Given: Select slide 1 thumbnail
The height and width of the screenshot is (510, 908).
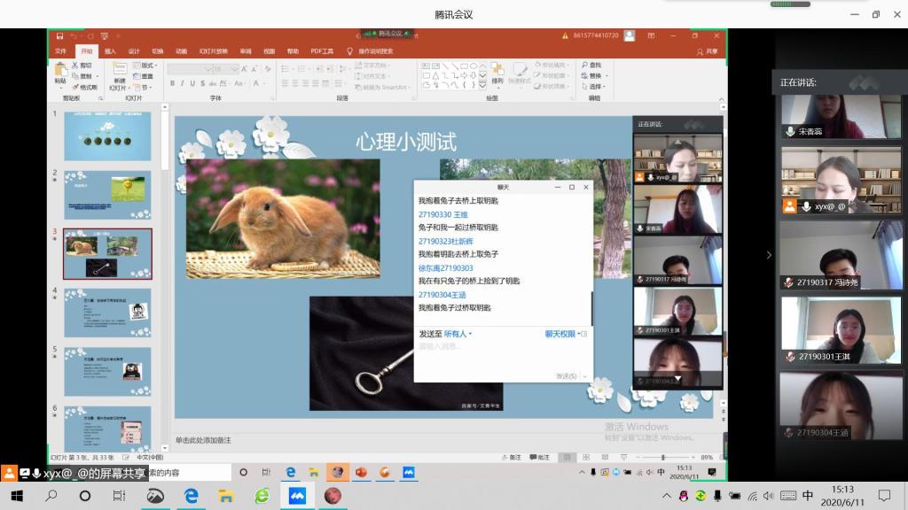Looking at the screenshot, I should [x=107, y=136].
